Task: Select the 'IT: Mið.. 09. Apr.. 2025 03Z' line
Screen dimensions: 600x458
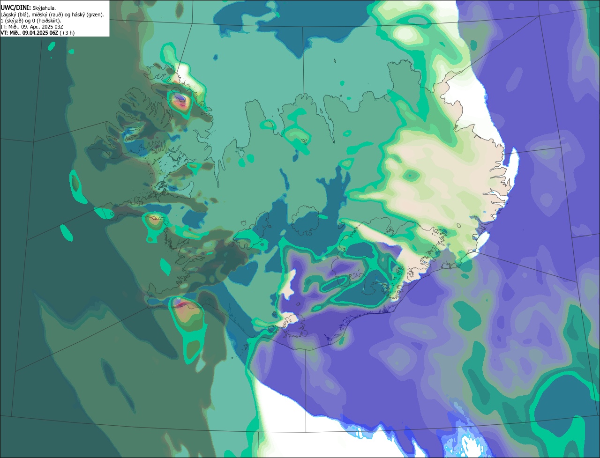Action: 32,27
